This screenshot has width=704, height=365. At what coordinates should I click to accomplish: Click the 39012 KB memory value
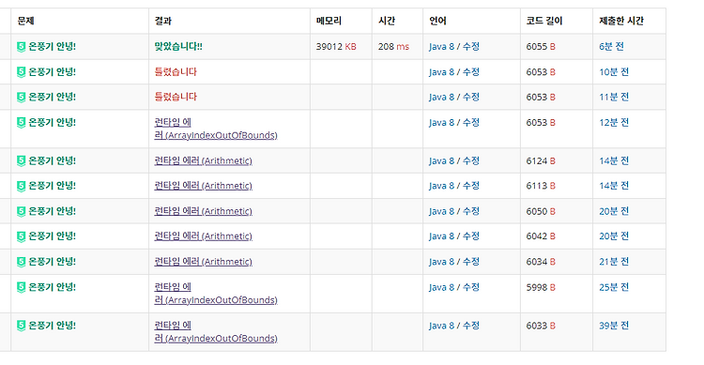pos(336,47)
